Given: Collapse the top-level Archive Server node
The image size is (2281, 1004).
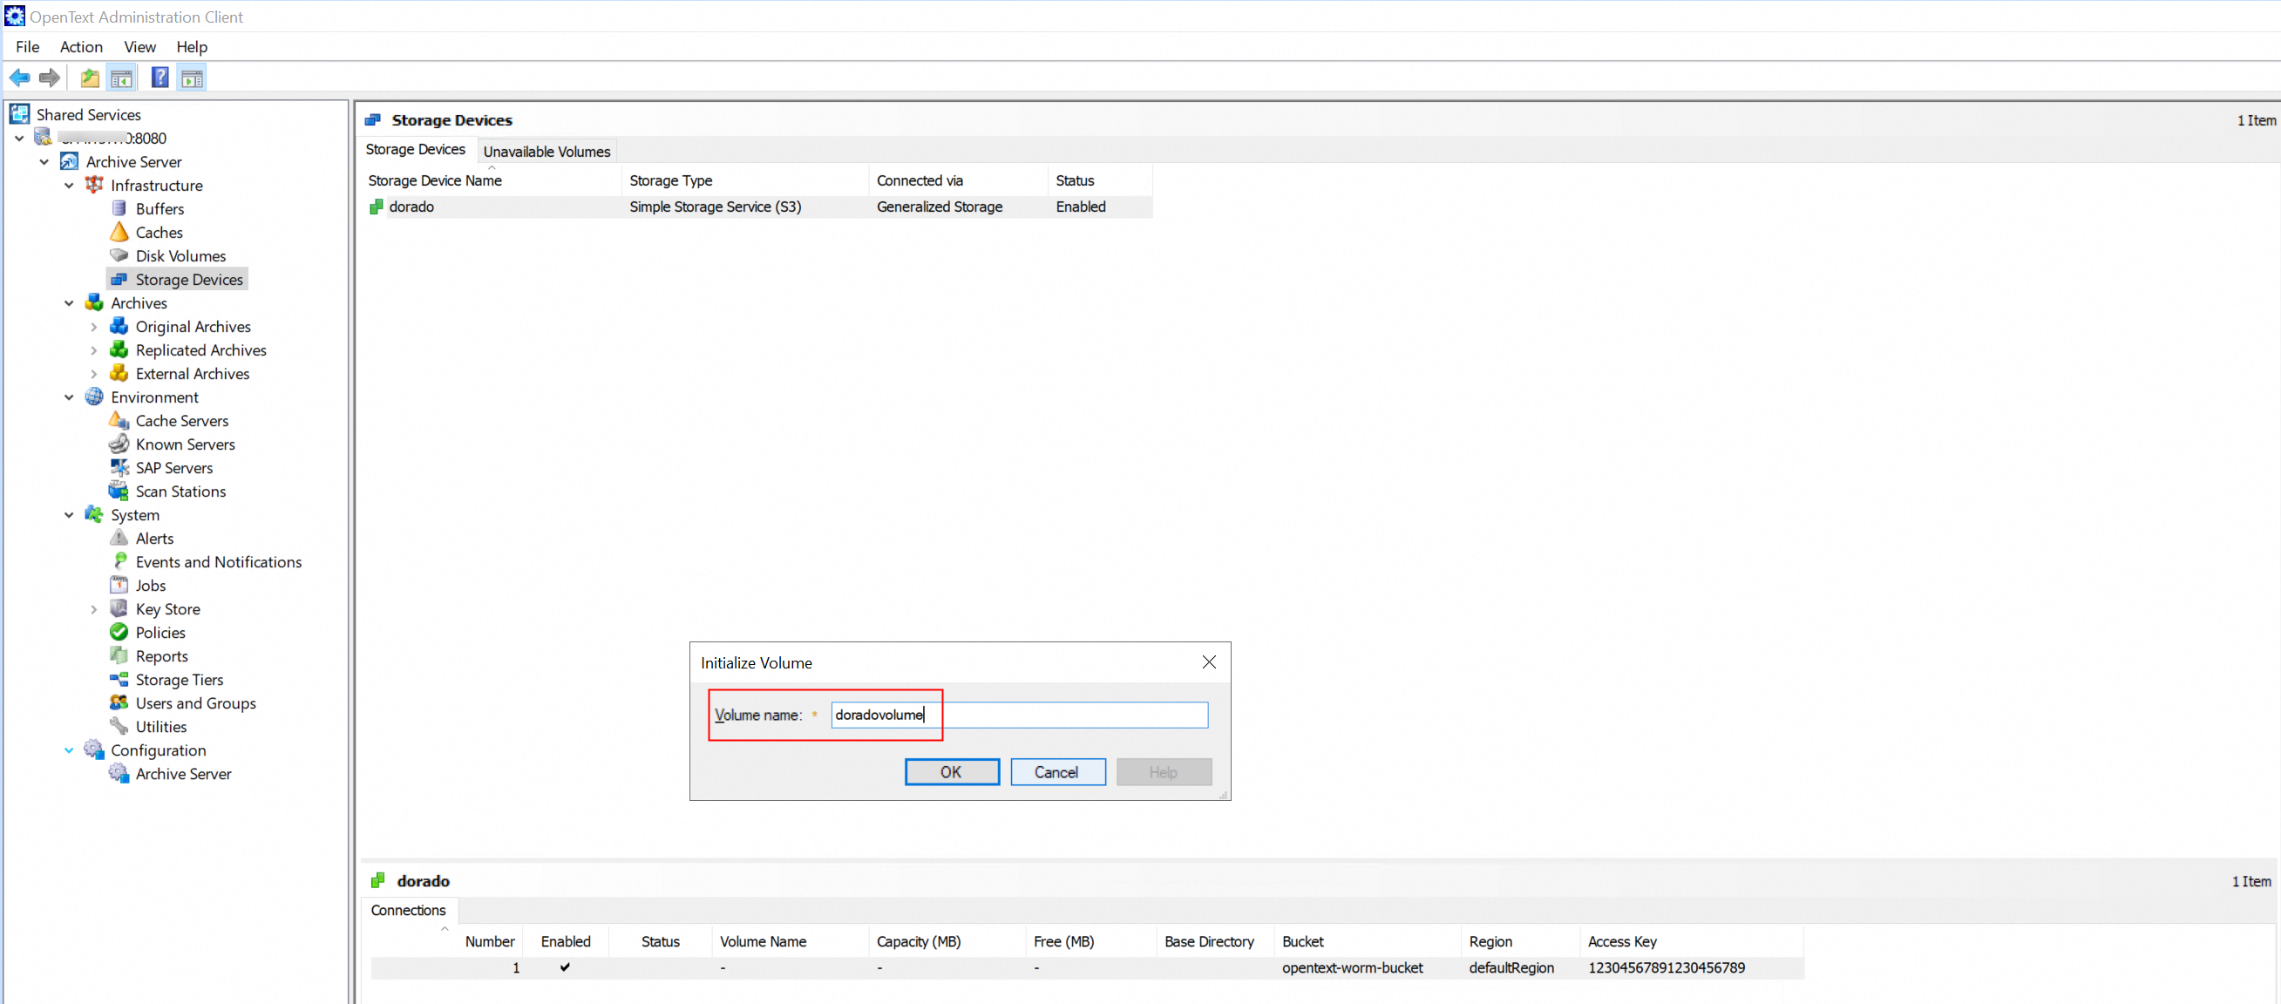Looking at the screenshot, I should (44, 162).
